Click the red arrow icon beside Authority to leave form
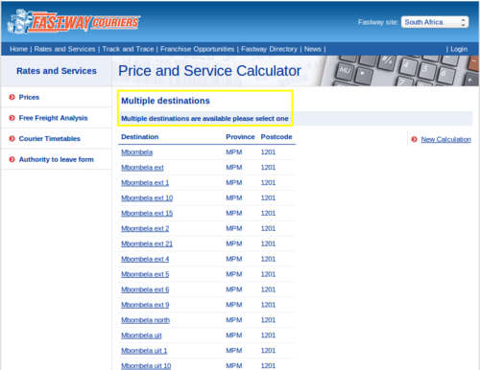This screenshot has width=480, height=370. tap(12, 159)
